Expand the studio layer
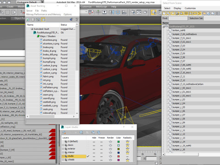Image resolution: width=220 pixels, height=165 pixels. pyautogui.click(x=63, y=156)
